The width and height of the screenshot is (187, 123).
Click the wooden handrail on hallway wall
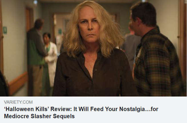(x=18, y=83)
